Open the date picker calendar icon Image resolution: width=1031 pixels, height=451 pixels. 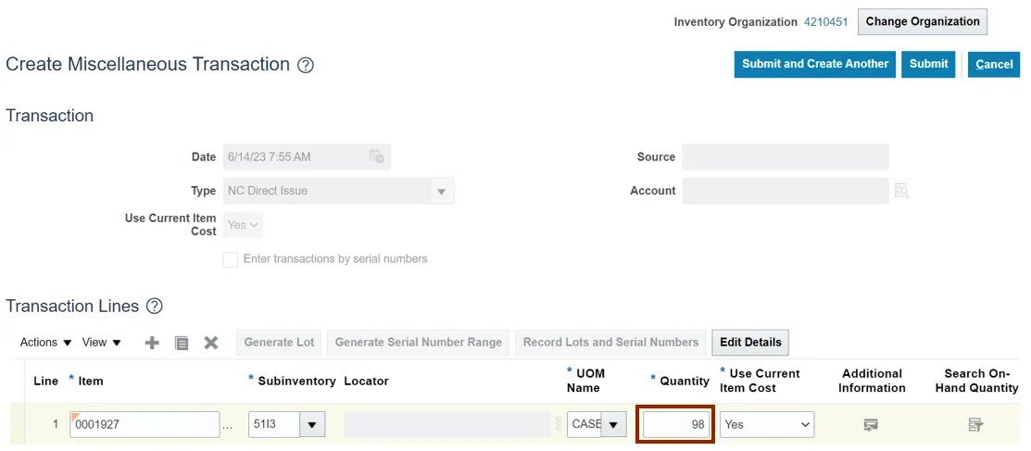(x=376, y=157)
